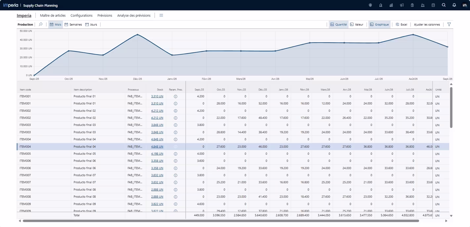
Task: Open the search magnifier in top bar
Action: 444,5
